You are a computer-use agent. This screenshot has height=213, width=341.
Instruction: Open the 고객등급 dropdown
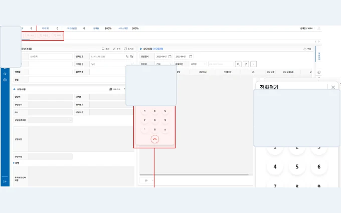click(x=111, y=64)
